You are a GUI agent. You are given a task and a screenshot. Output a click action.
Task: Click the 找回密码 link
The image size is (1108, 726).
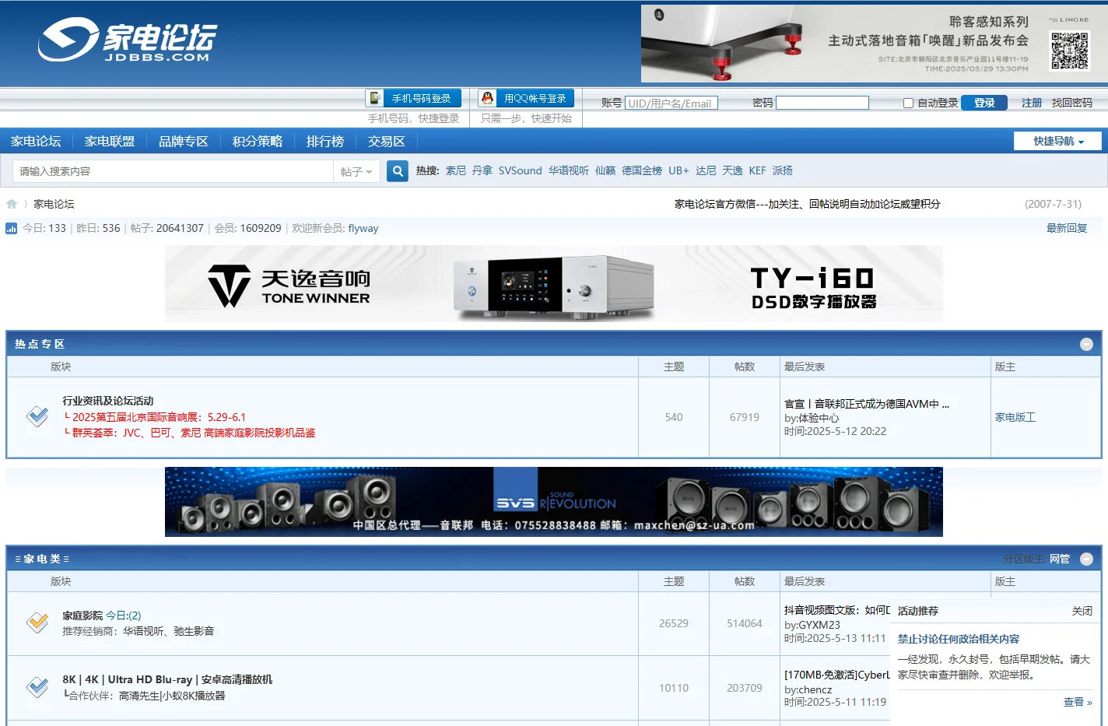(x=1072, y=103)
